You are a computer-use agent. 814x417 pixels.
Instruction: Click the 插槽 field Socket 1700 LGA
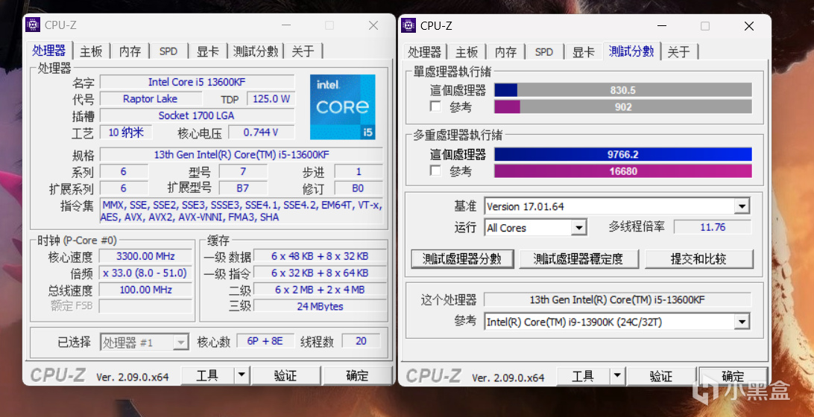click(x=197, y=115)
